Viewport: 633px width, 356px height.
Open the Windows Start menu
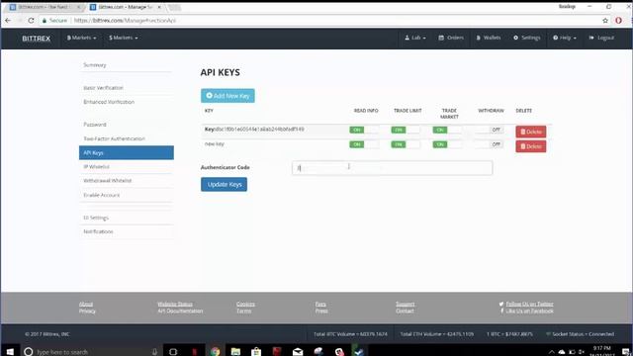pos(10,352)
